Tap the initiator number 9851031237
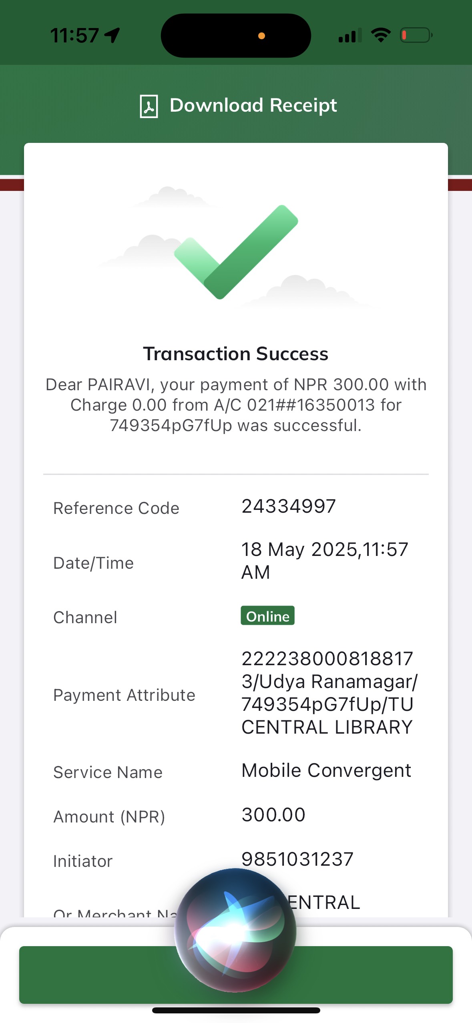This screenshot has height=1023, width=472. (297, 859)
